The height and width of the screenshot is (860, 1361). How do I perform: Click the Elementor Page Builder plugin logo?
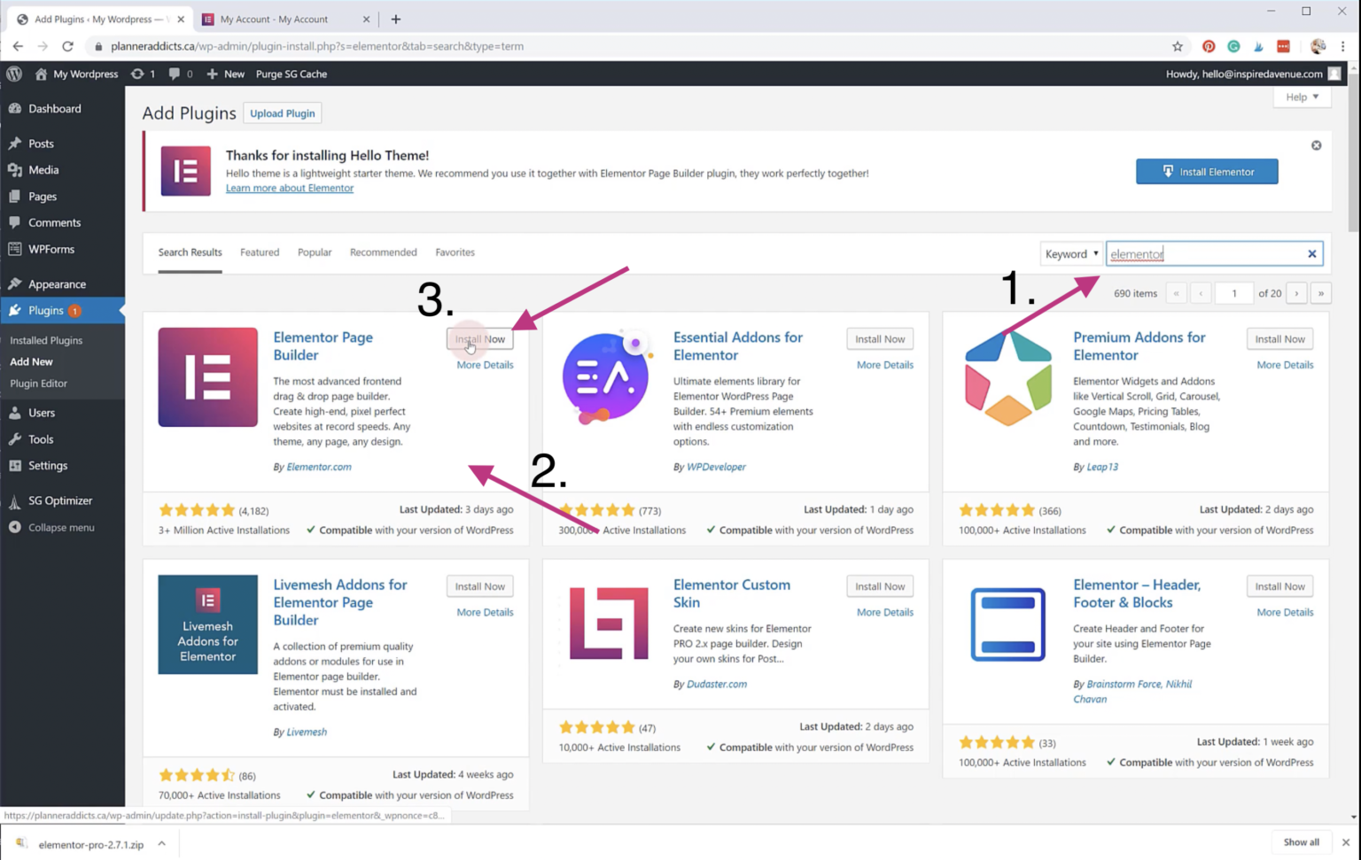point(207,377)
